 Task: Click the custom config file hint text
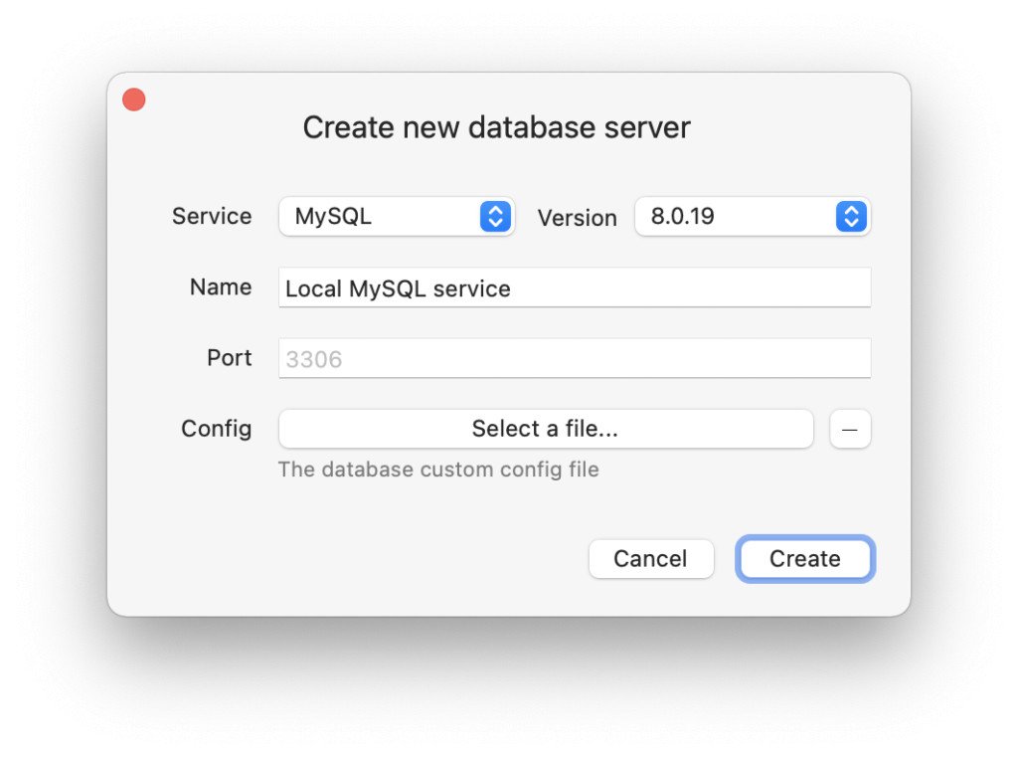click(437, 469)
